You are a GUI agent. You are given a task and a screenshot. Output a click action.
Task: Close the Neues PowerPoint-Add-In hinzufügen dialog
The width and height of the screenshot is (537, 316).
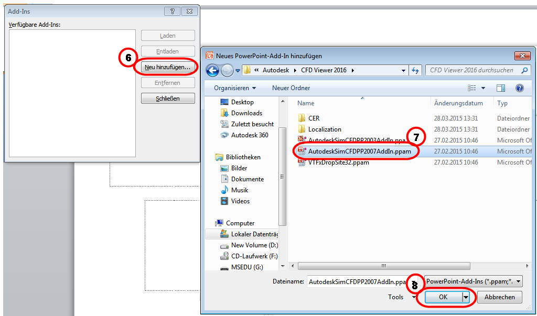522,56
